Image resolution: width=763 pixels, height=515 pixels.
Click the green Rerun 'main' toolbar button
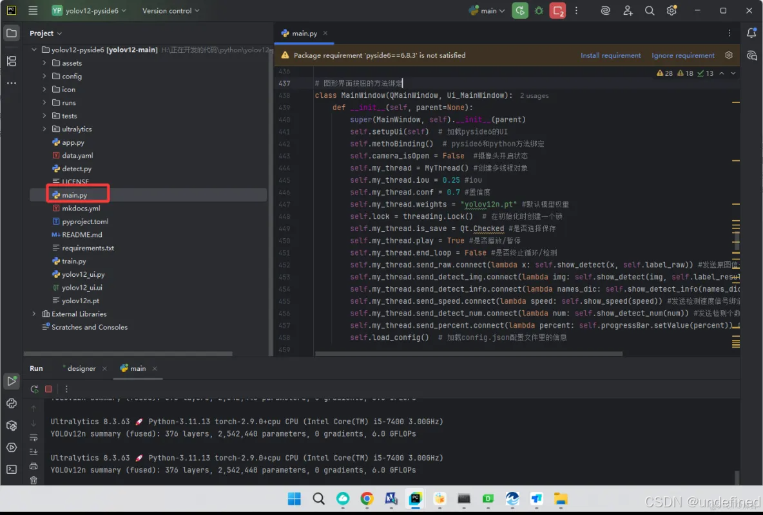519,10
